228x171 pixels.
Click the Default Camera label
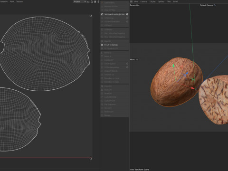tap(207, 5)
